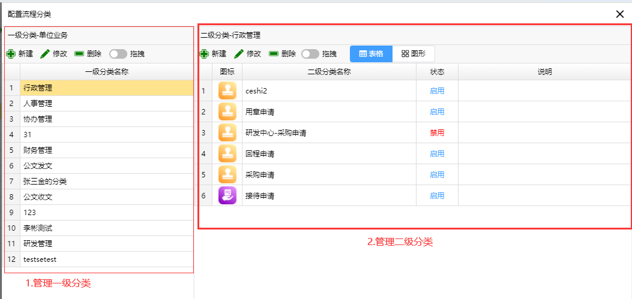Click the orange stamp icon for 用章申请
632x299 pixels.
(x=227, y=111)
